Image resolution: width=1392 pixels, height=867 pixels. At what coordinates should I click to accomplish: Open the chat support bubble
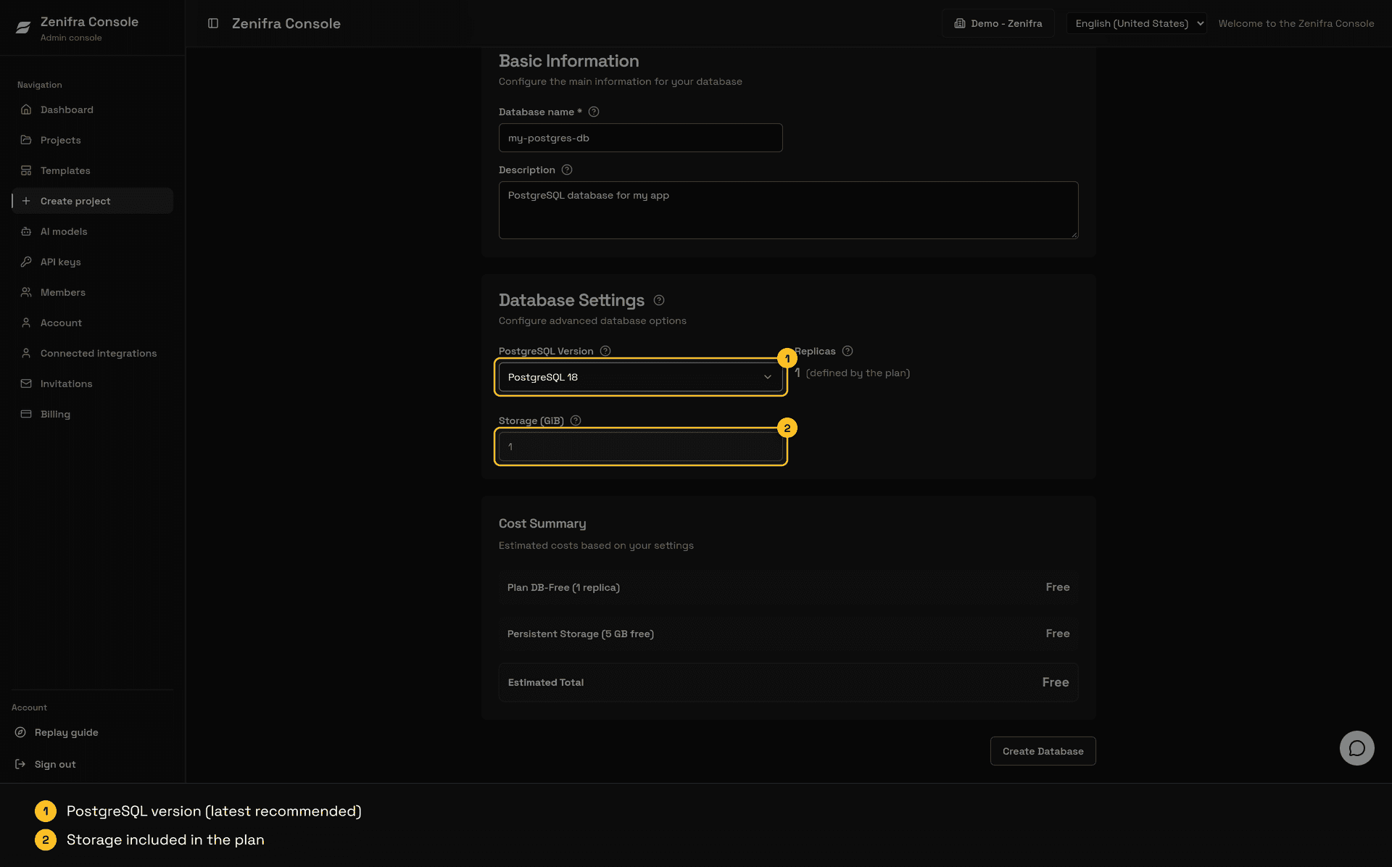(x=1356, y=748)
